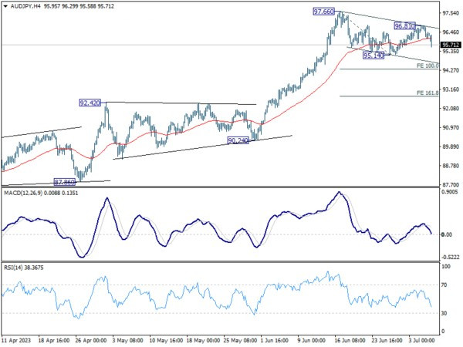
Task: Click the 1 Jun 16:00 date label
Action: pos(274,340)
